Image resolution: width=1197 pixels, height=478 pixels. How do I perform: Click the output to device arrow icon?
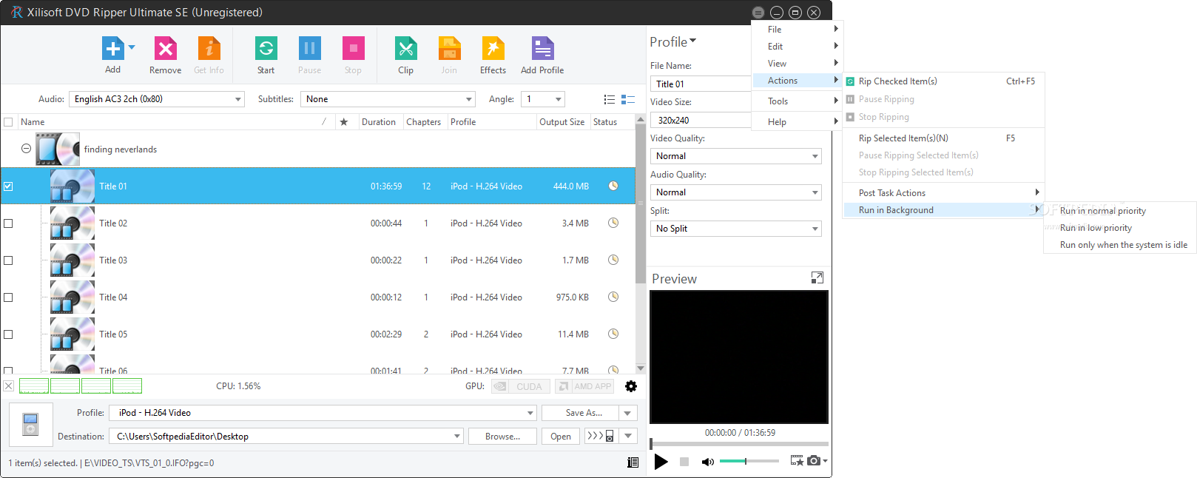(600, 436)
